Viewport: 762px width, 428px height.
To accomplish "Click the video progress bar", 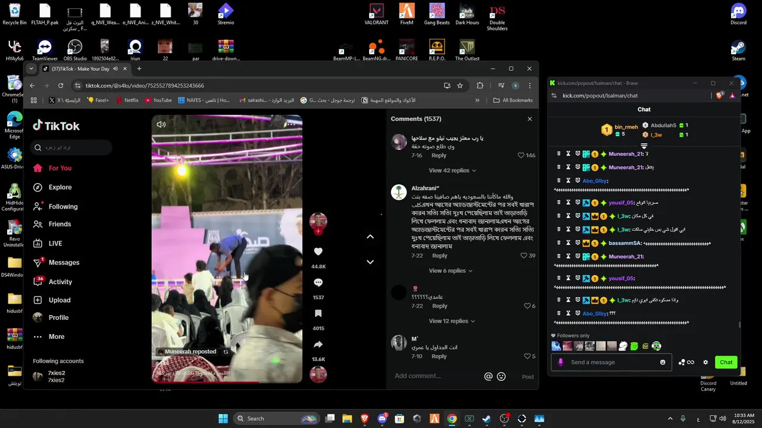I will (x=227, y=382).
